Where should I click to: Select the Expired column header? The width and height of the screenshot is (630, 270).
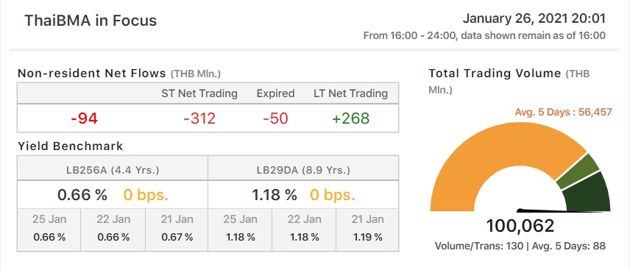(x=275, y=93)
